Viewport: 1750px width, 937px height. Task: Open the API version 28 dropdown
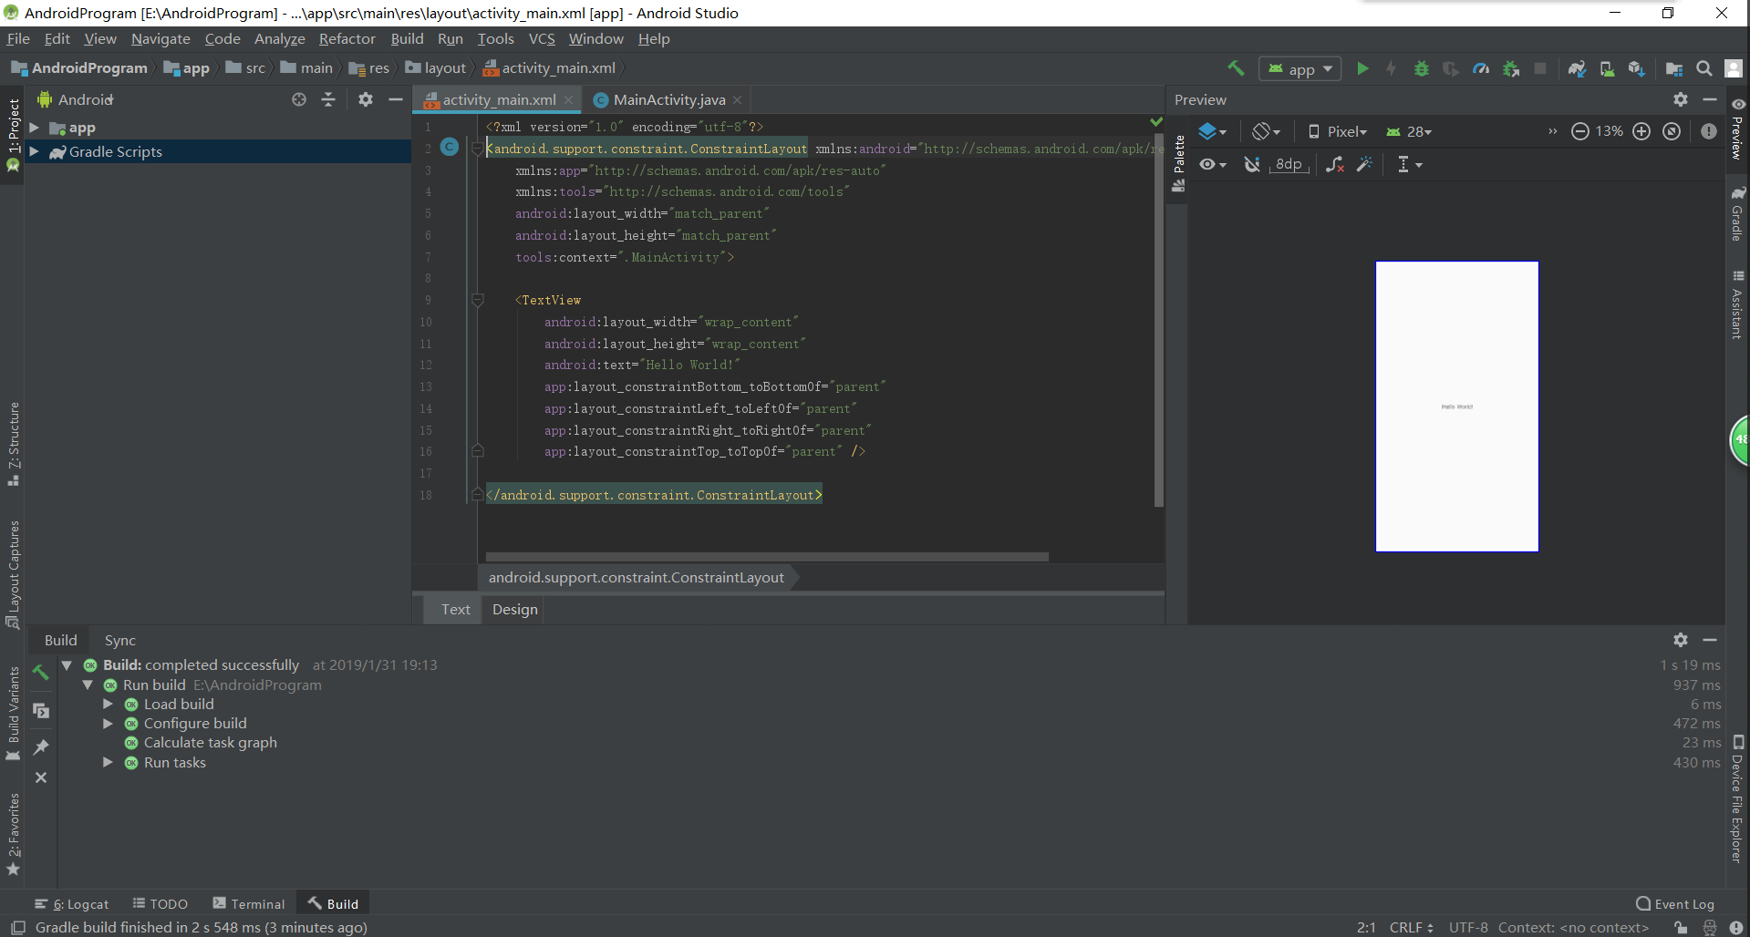1409,131
